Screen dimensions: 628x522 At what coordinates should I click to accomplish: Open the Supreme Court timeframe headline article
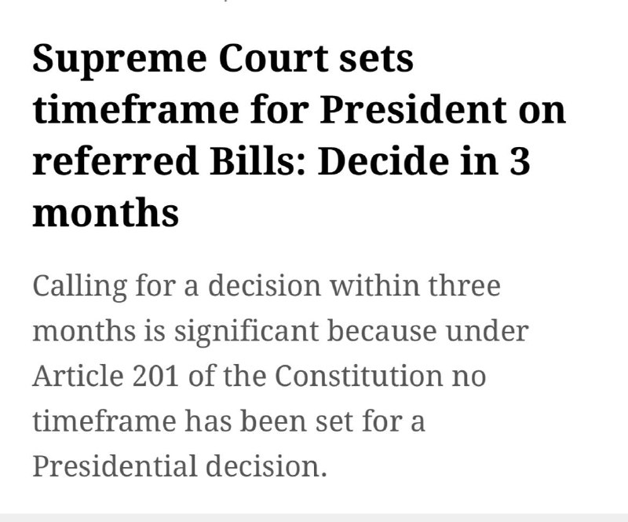pyautogui.click(x=299, y=137)
